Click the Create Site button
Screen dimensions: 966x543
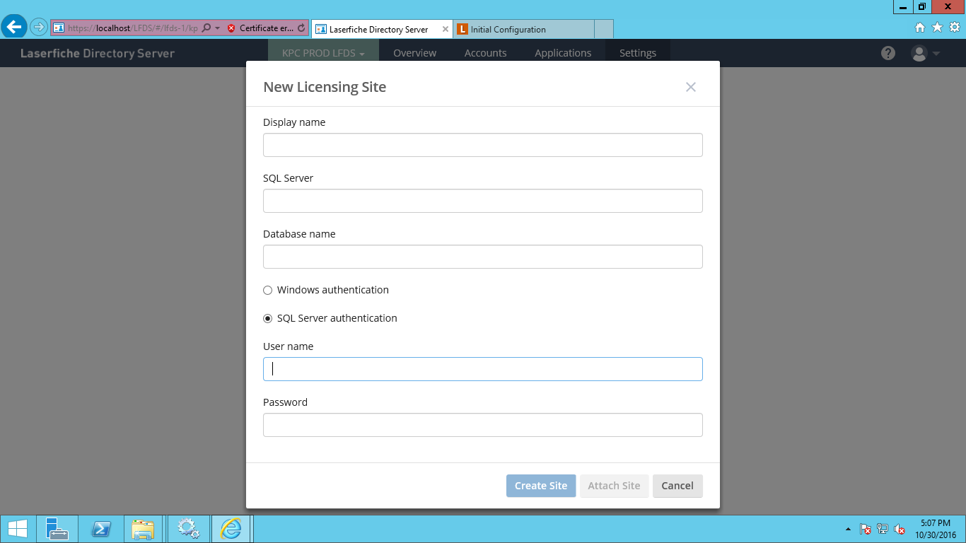point(541,486)
